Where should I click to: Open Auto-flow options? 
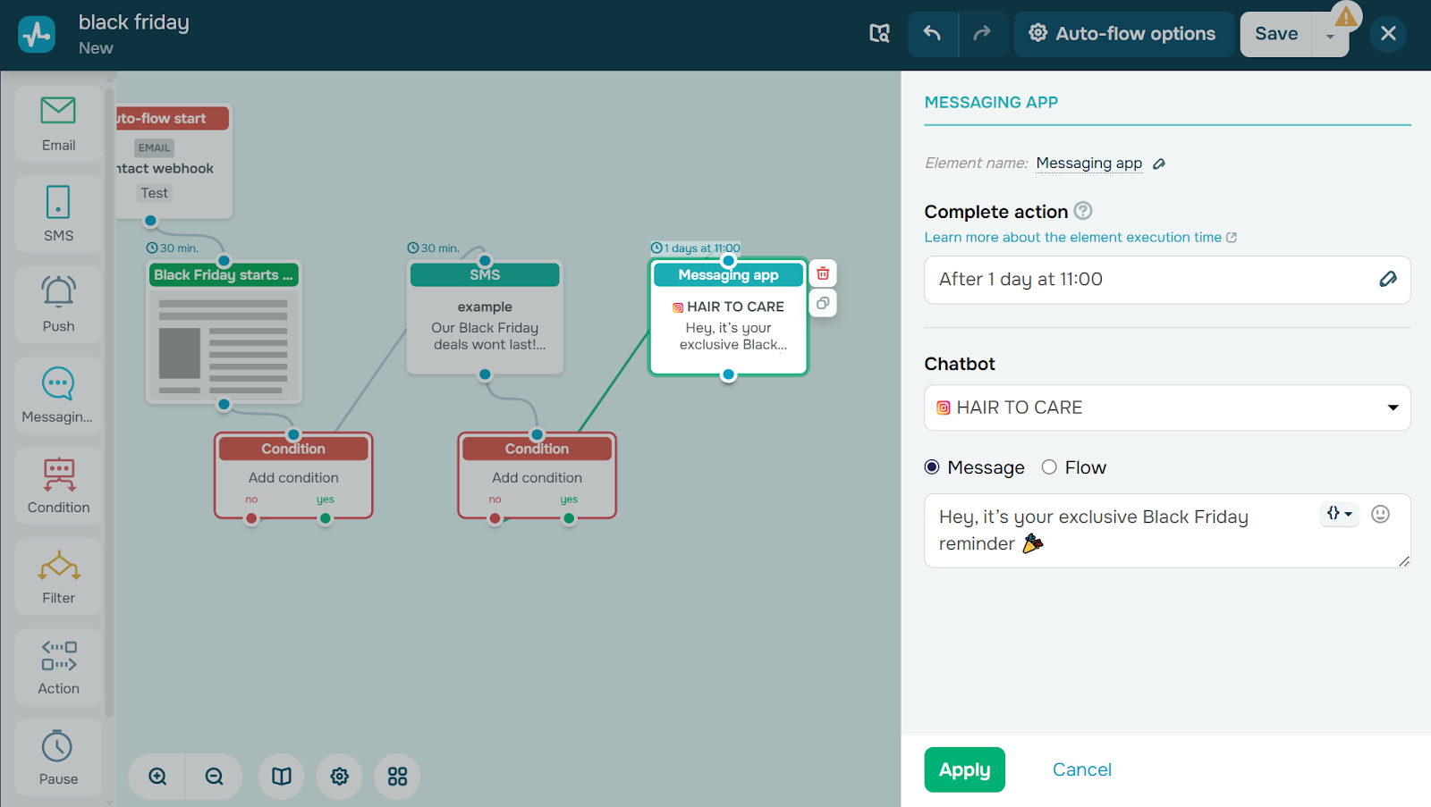(1123, 33)
